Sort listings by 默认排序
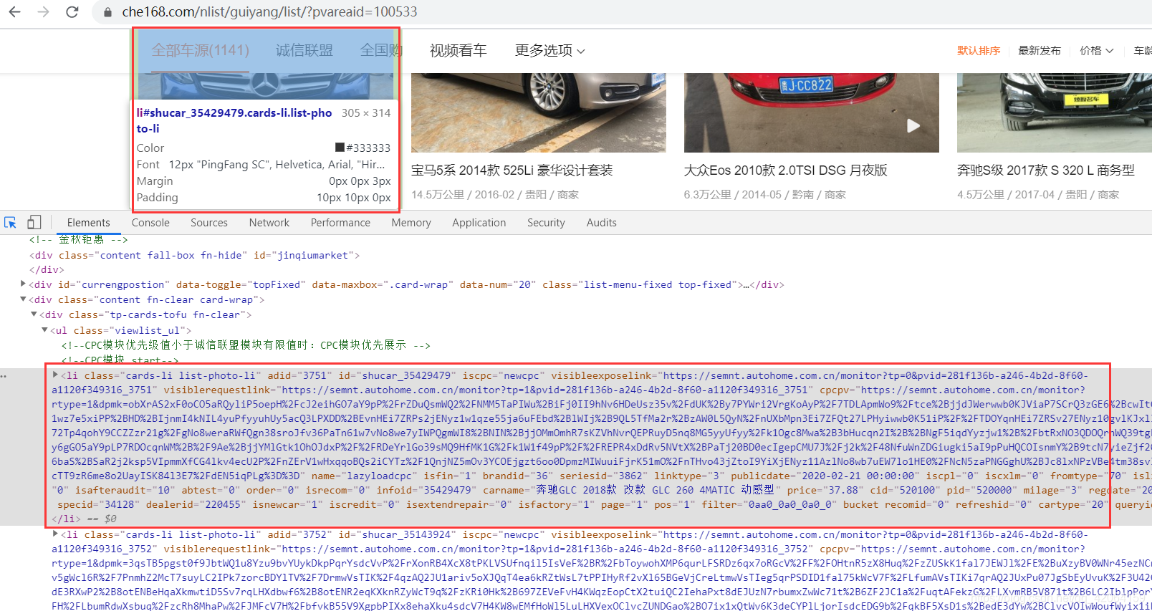Viewport: 1152px width, 611px height. click(x=979, y=51)
